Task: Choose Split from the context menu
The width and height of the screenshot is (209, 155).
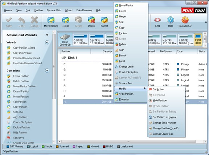Action: 131,22
